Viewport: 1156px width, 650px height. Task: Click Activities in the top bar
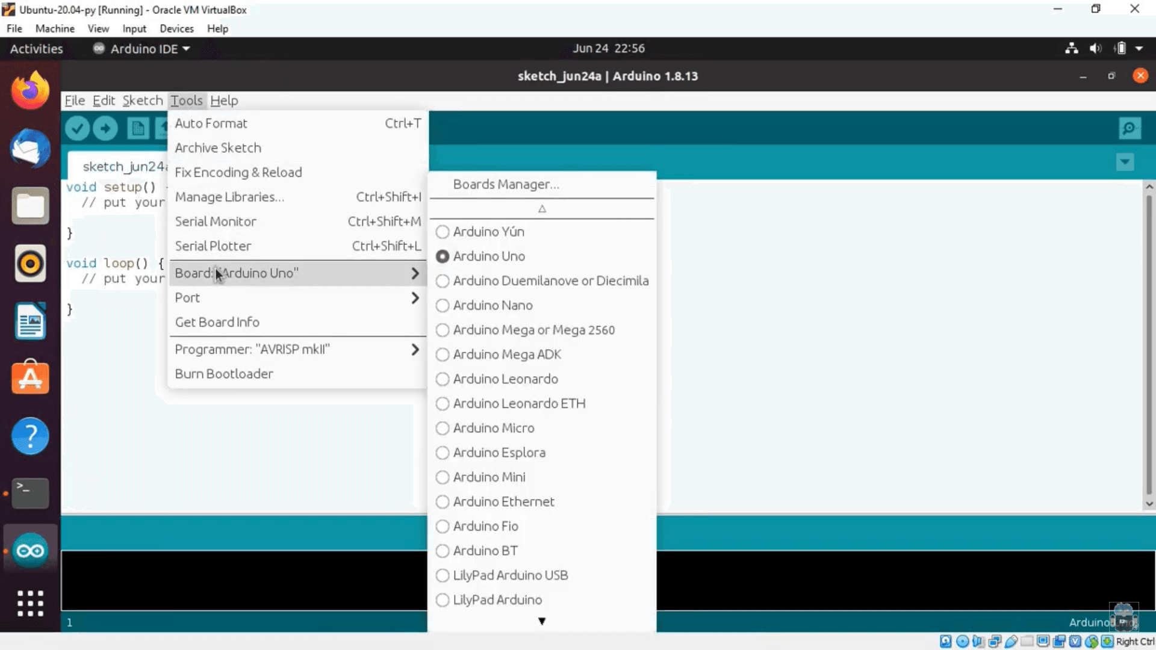[36, 49]
